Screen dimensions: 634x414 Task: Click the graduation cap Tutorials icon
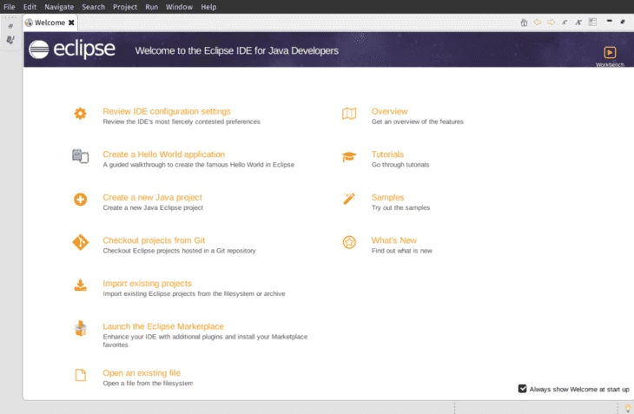[349, 156]
